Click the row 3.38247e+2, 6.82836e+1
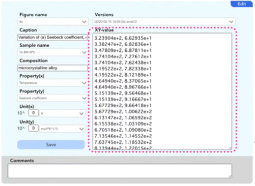255x186 pixels. tap(123, 44)
